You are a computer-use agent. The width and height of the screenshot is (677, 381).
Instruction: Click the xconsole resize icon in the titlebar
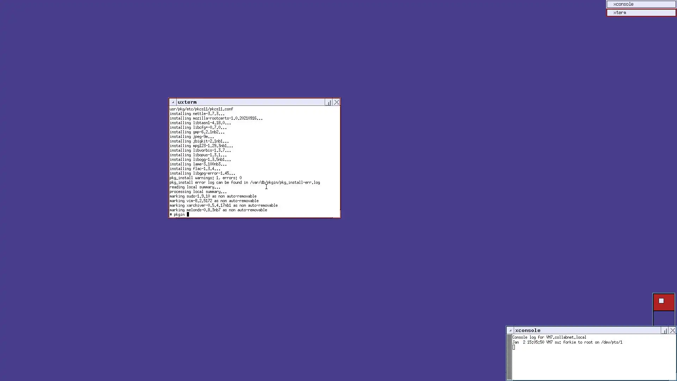tap(665, 331)
